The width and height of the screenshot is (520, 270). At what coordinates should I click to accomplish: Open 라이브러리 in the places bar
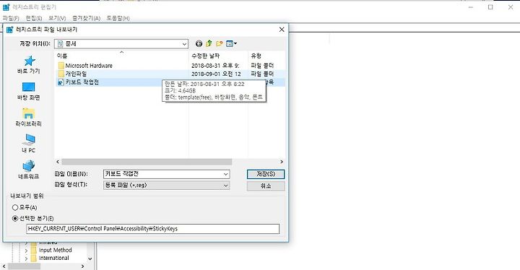[x=28, y=118]
